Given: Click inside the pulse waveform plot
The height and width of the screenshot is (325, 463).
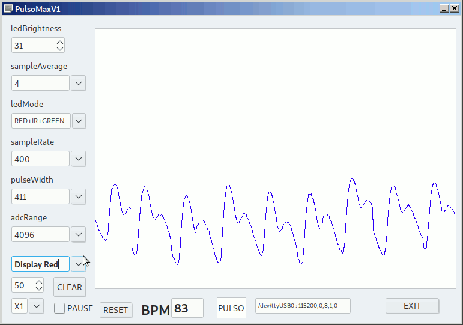Looking at the screenshot, I should click(275, 120).
